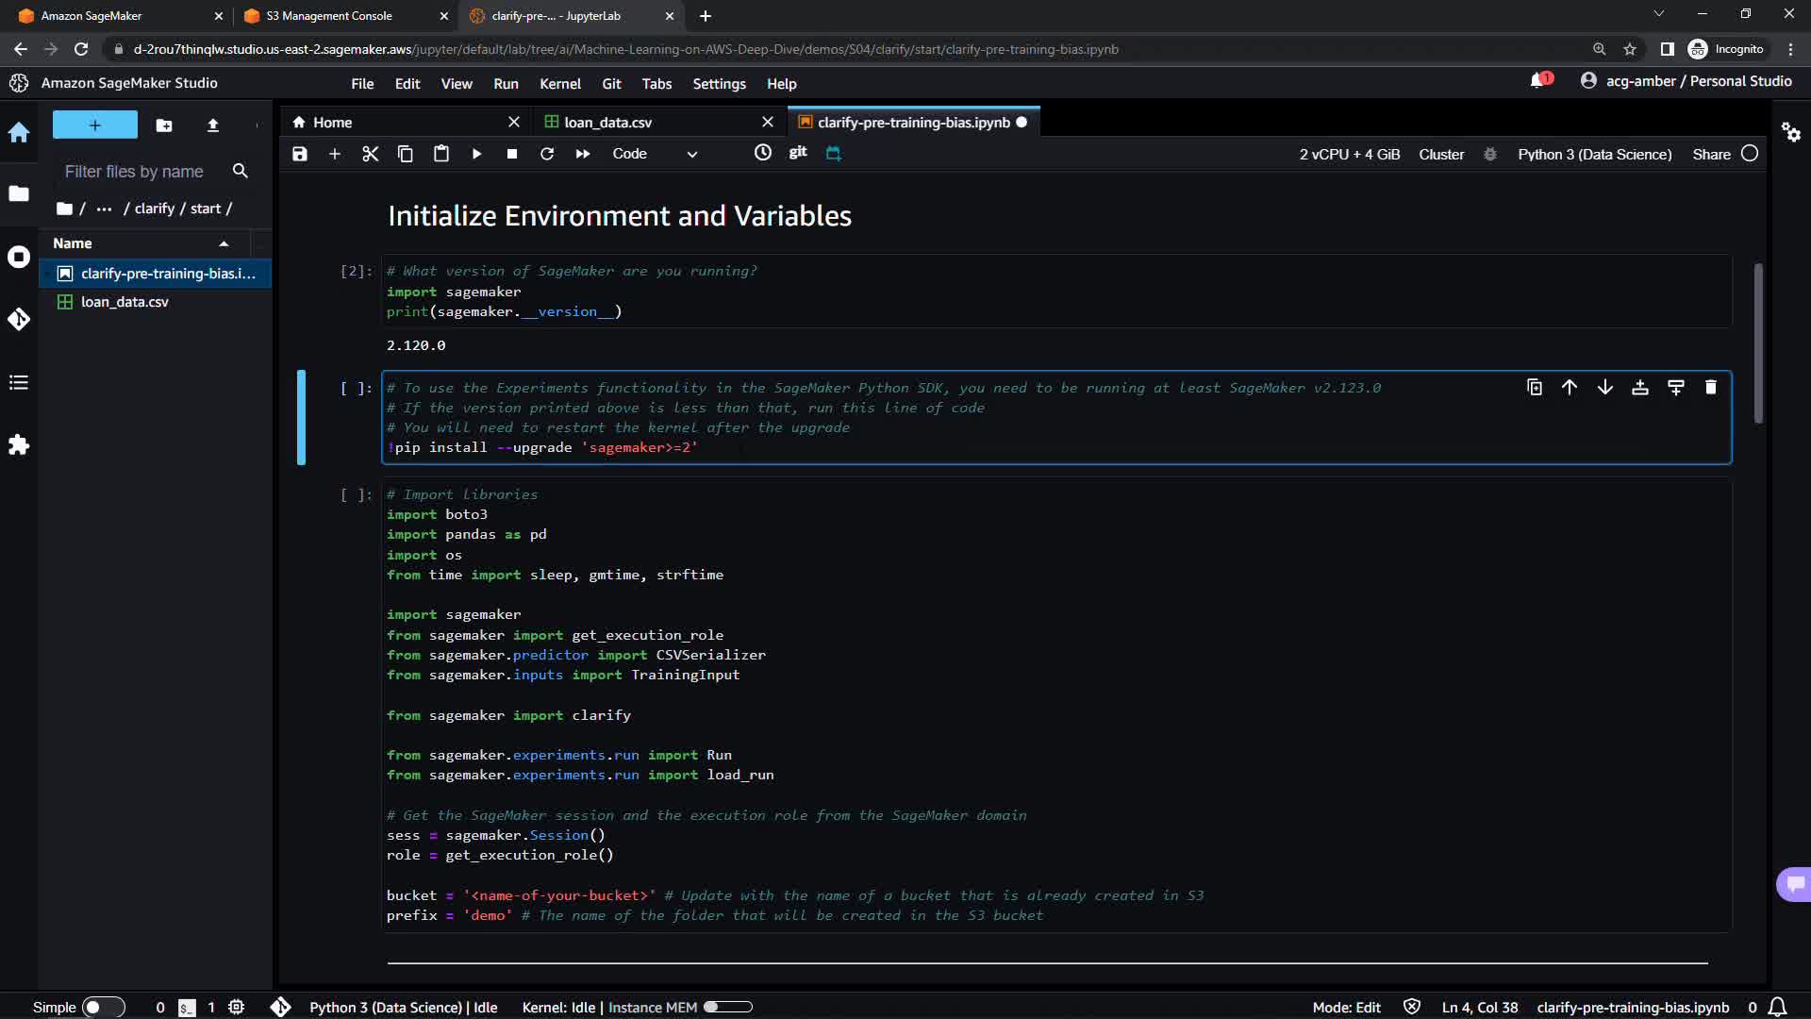Open the Git sidebar panel icon
The height and width of the screenshot is (1019, 1811).
pyautogui.click(x=19, y=319)
